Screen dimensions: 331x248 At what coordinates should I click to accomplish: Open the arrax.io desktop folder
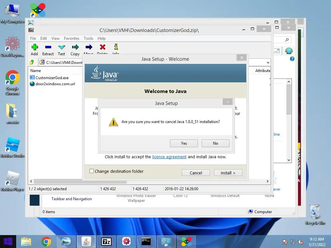pos(13,114)
